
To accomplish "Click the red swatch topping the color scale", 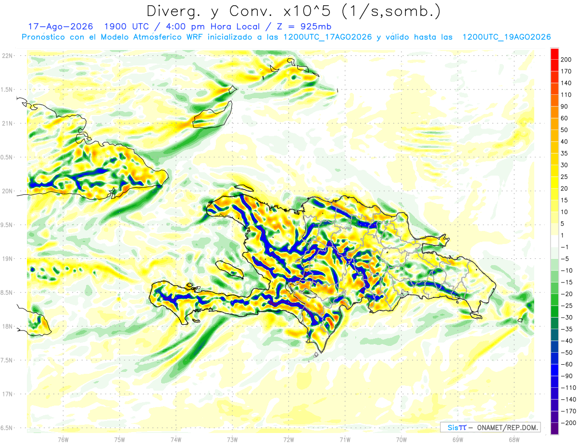I will coord(554,54).
